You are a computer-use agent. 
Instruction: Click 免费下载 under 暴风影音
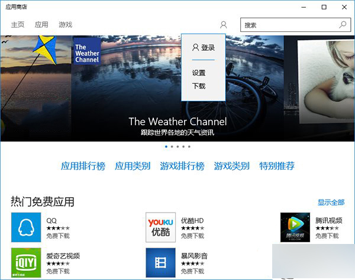coord(192,271)
